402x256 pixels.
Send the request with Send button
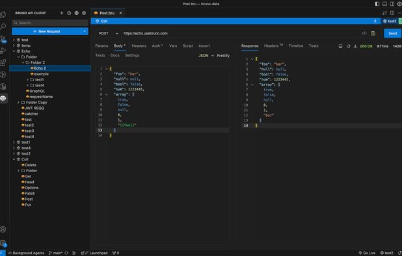click(392, 34)
